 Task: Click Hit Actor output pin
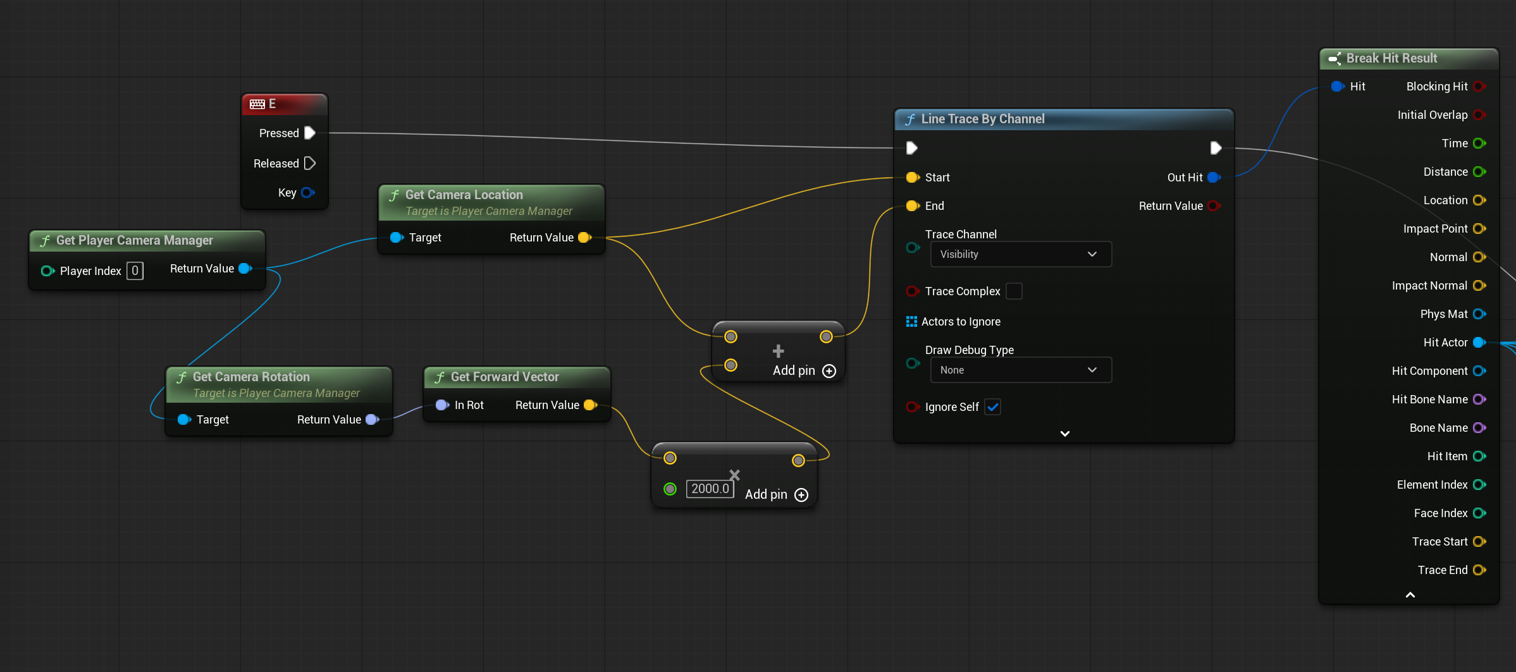point(1479,342)
